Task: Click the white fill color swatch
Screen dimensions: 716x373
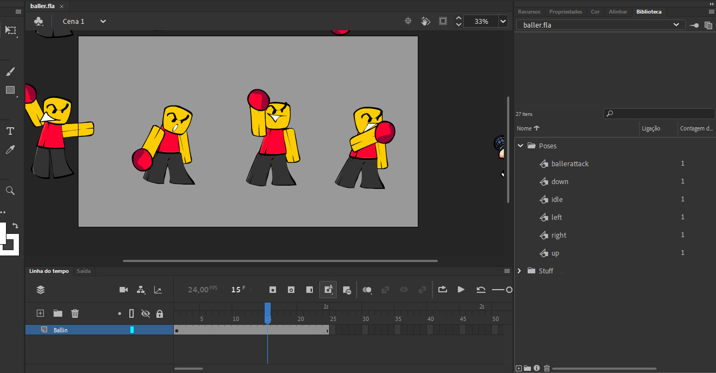Action: coord(3,233)
